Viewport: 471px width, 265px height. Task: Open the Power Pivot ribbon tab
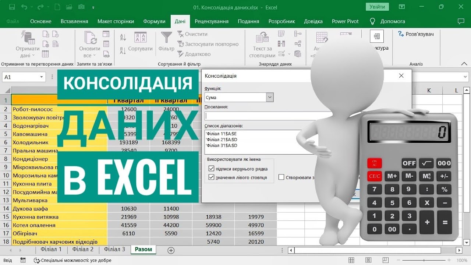coord(345,21)
